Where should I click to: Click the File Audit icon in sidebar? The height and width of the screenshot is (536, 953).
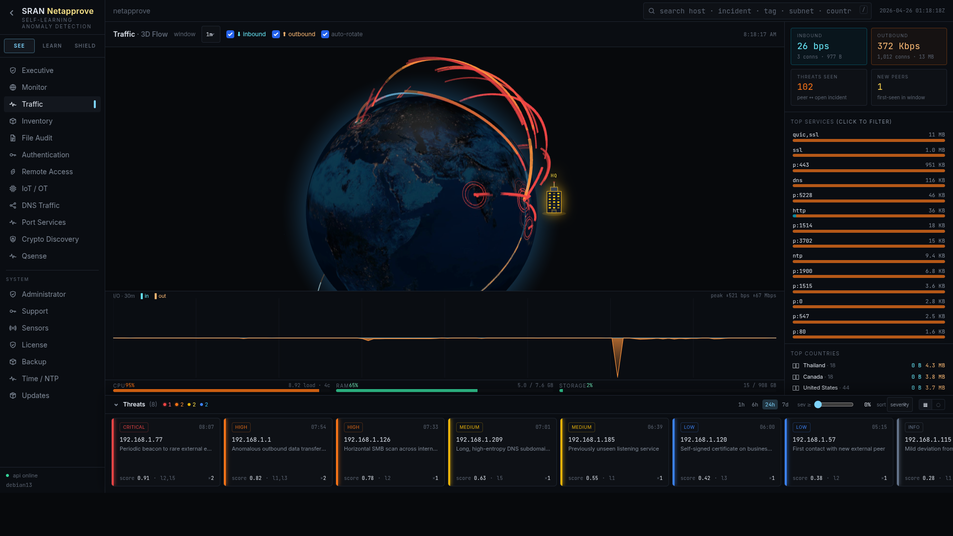pos(13,138)
